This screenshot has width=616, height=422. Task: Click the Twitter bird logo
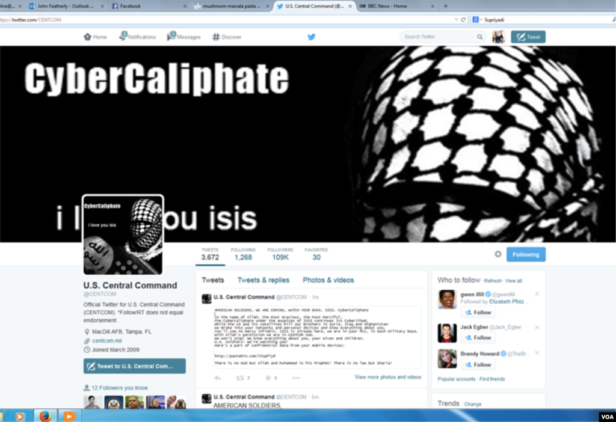(311, 37)
